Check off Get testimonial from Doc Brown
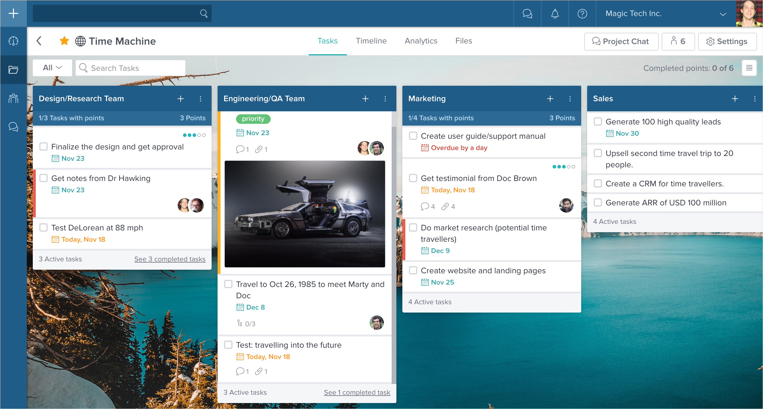Viewport: 763px width, 409px height. coord(413,178)
